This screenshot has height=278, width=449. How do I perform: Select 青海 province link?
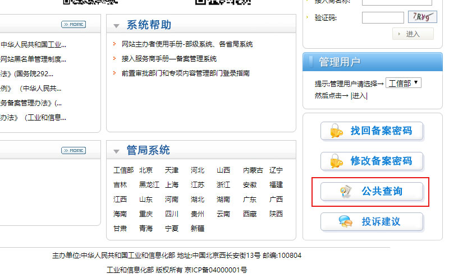(146, 229)
